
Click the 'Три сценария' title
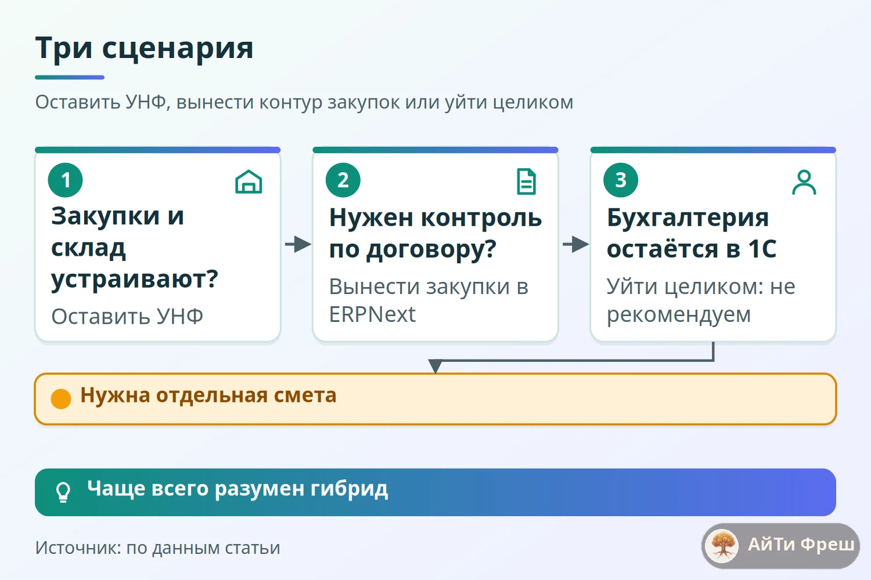[x=145, y=48]
